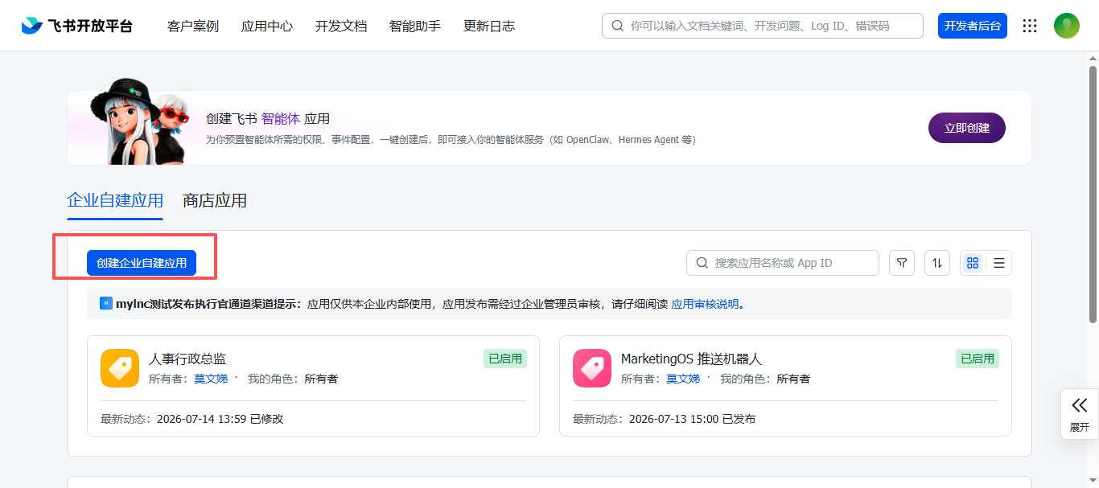Click the 人事行政总监 yellow app icon
This screenshot has height=488, width=1099.
pos(120,368)
